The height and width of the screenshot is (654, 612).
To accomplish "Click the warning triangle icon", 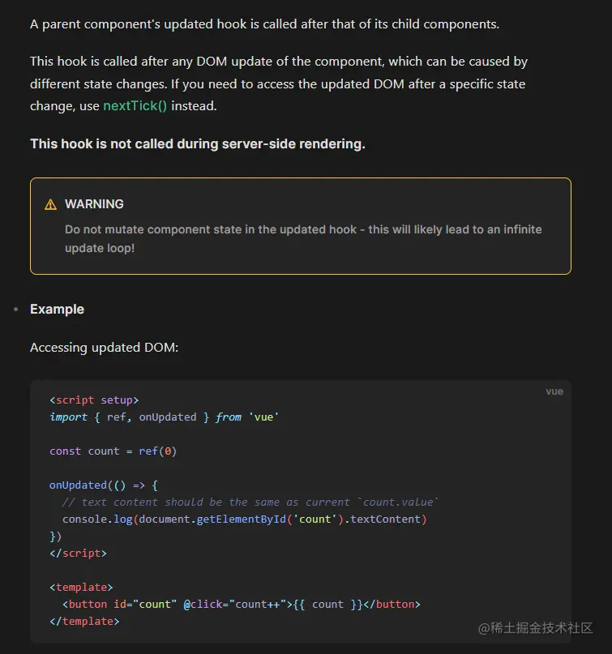I will (50, 204).
